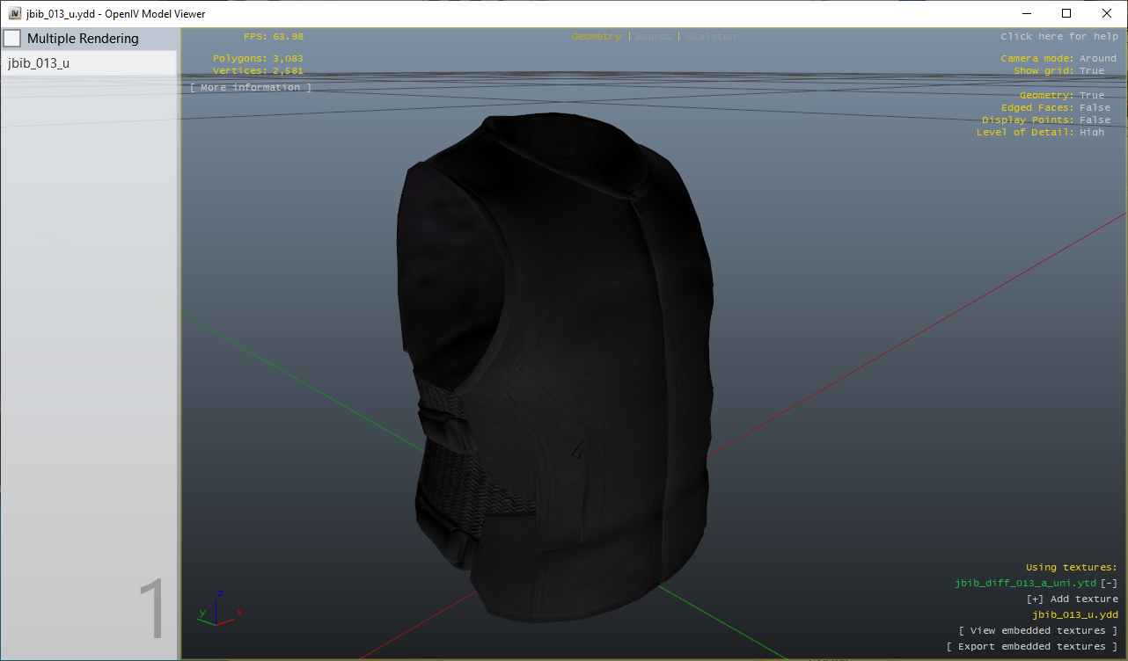Click View embedded textures
Viewport: 1128px width, 661px height.
pos(1038,630)
